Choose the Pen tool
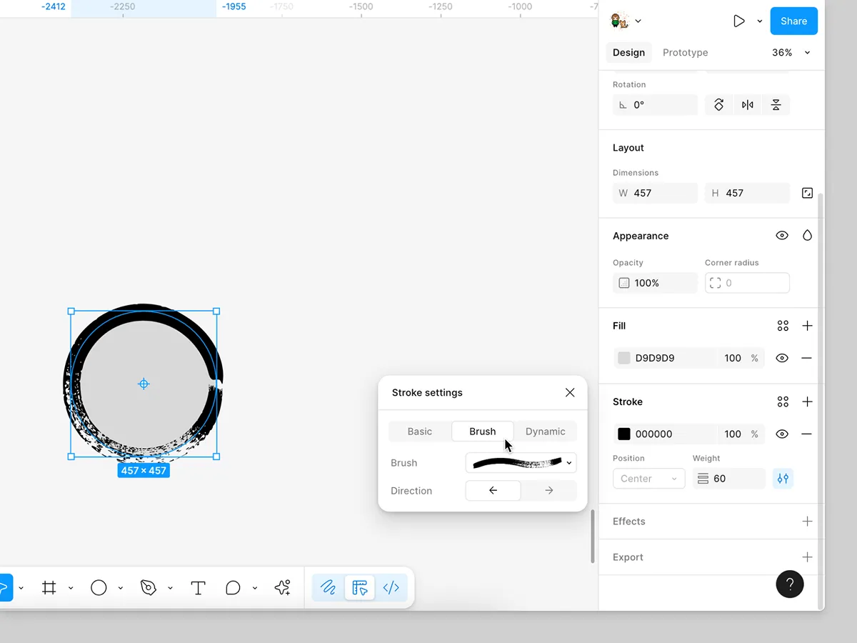Screen dimensions: 857x643 (149, 588)
